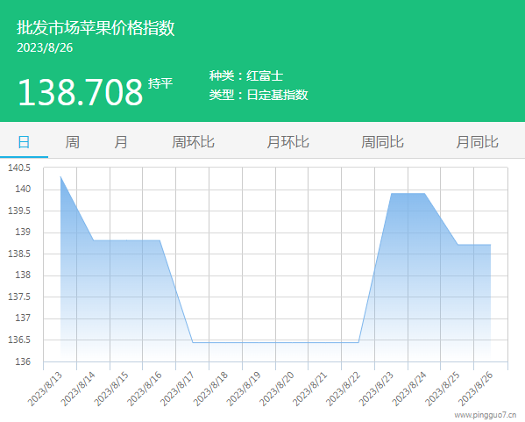Image resolution: width=525 pixels, height=422 pixels.
Task: Switch to 月环比 month-over-month tab
Action: point(288,142)
